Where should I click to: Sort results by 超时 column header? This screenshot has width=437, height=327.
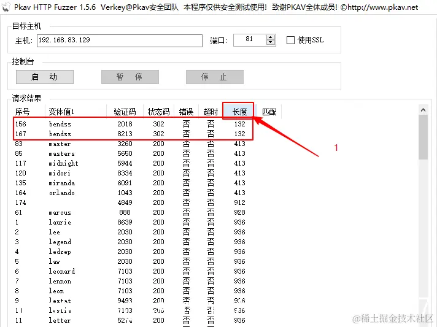coord(211,112)
